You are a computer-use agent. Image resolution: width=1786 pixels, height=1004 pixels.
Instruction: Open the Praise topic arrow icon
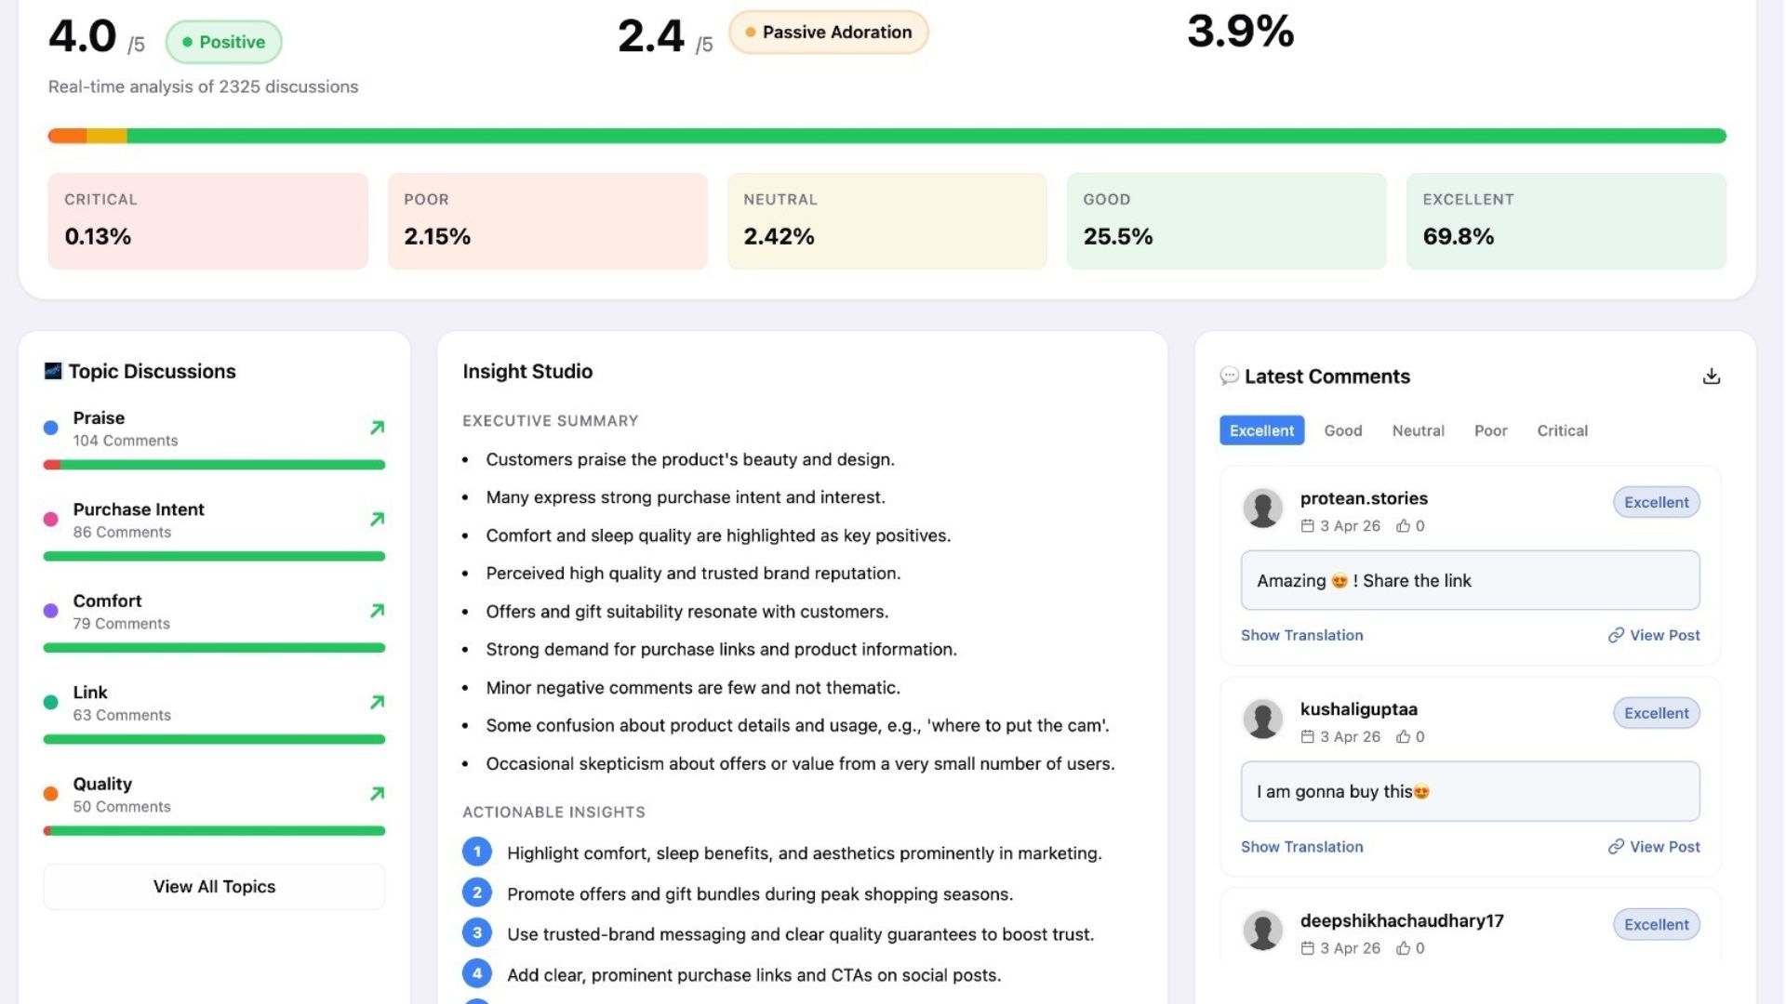coord(377,428)
